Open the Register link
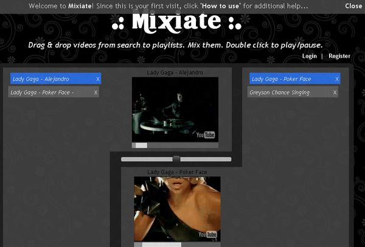 click(x=339, y=56)
